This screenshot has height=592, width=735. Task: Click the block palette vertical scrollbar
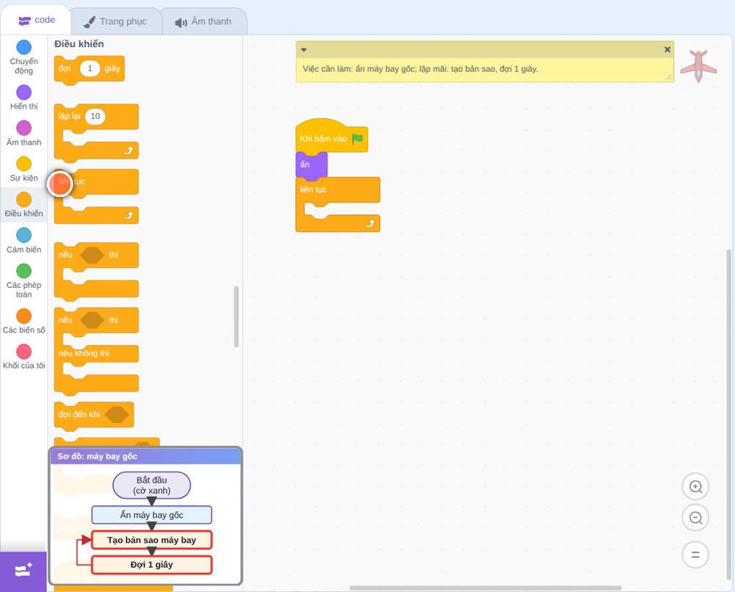236,317
